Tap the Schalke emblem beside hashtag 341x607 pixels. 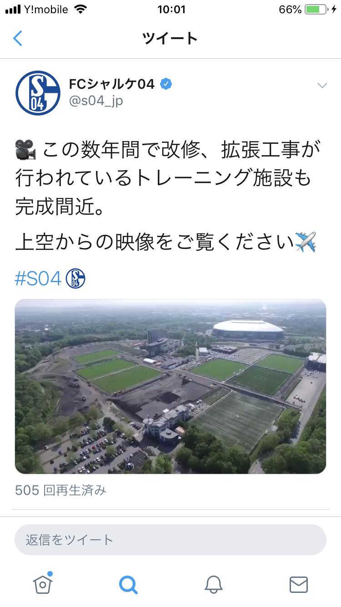click(x=75, y=278)
